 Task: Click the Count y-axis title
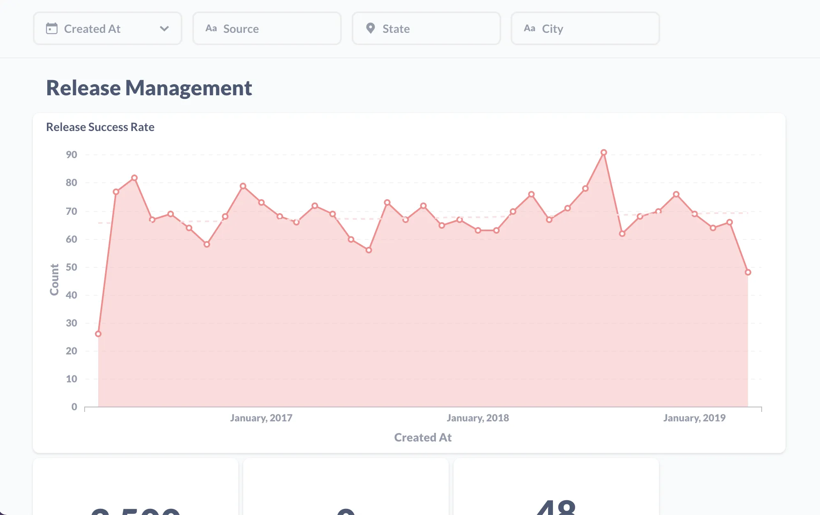pos(54,280)
